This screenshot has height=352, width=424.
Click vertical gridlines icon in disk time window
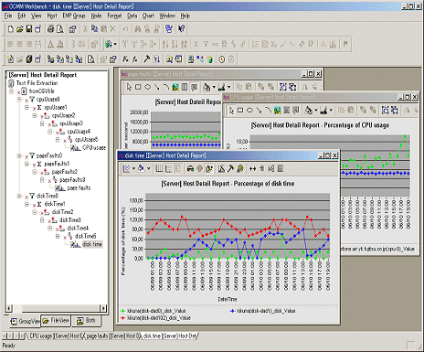(x=159, y=168)
